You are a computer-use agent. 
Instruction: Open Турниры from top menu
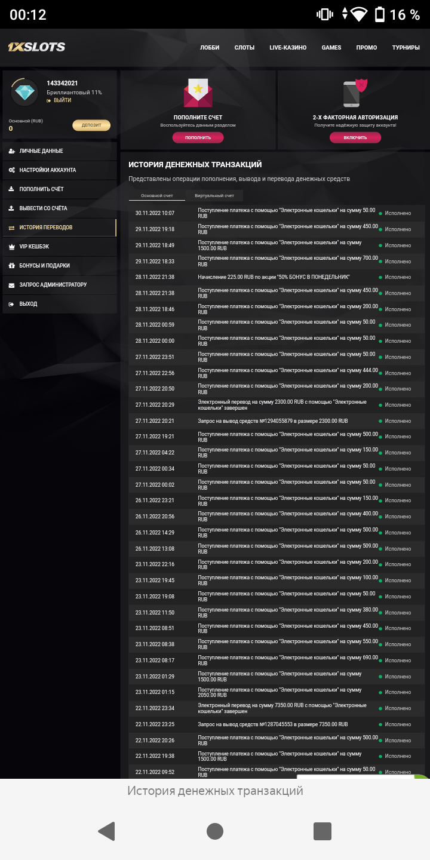[406, 48]
